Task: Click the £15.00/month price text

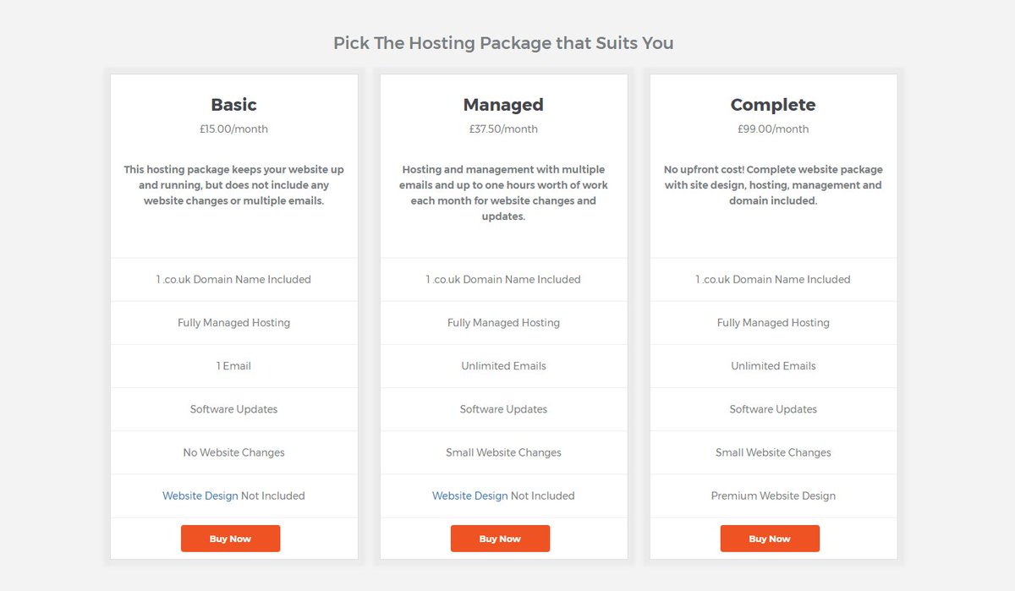Action: pyautogui.click(x=234, y=129)
